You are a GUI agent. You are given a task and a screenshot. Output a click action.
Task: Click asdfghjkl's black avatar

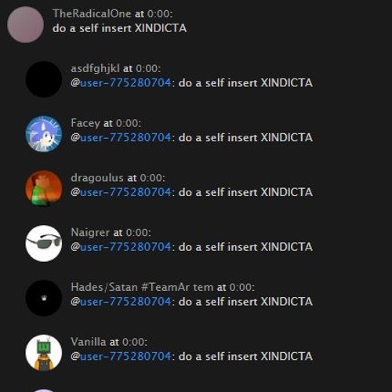point(44,79)
